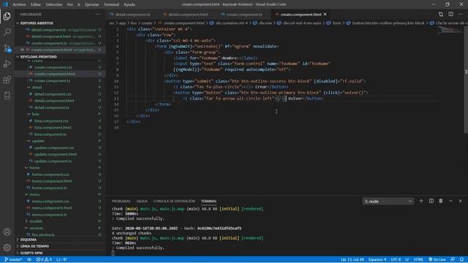Viewport: 468px width, 263px height.
Task: Click the eye watch icon in status bar
Action: tap(29, 259)
